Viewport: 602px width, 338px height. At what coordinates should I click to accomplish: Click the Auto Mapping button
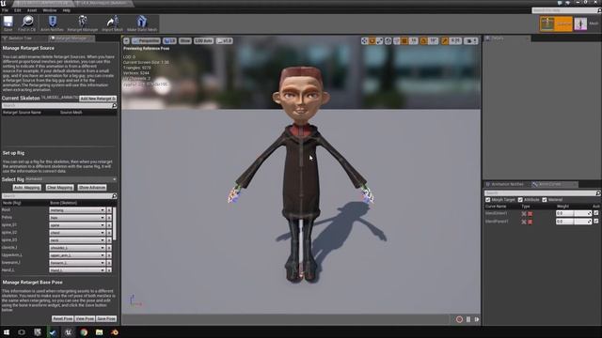26,188
